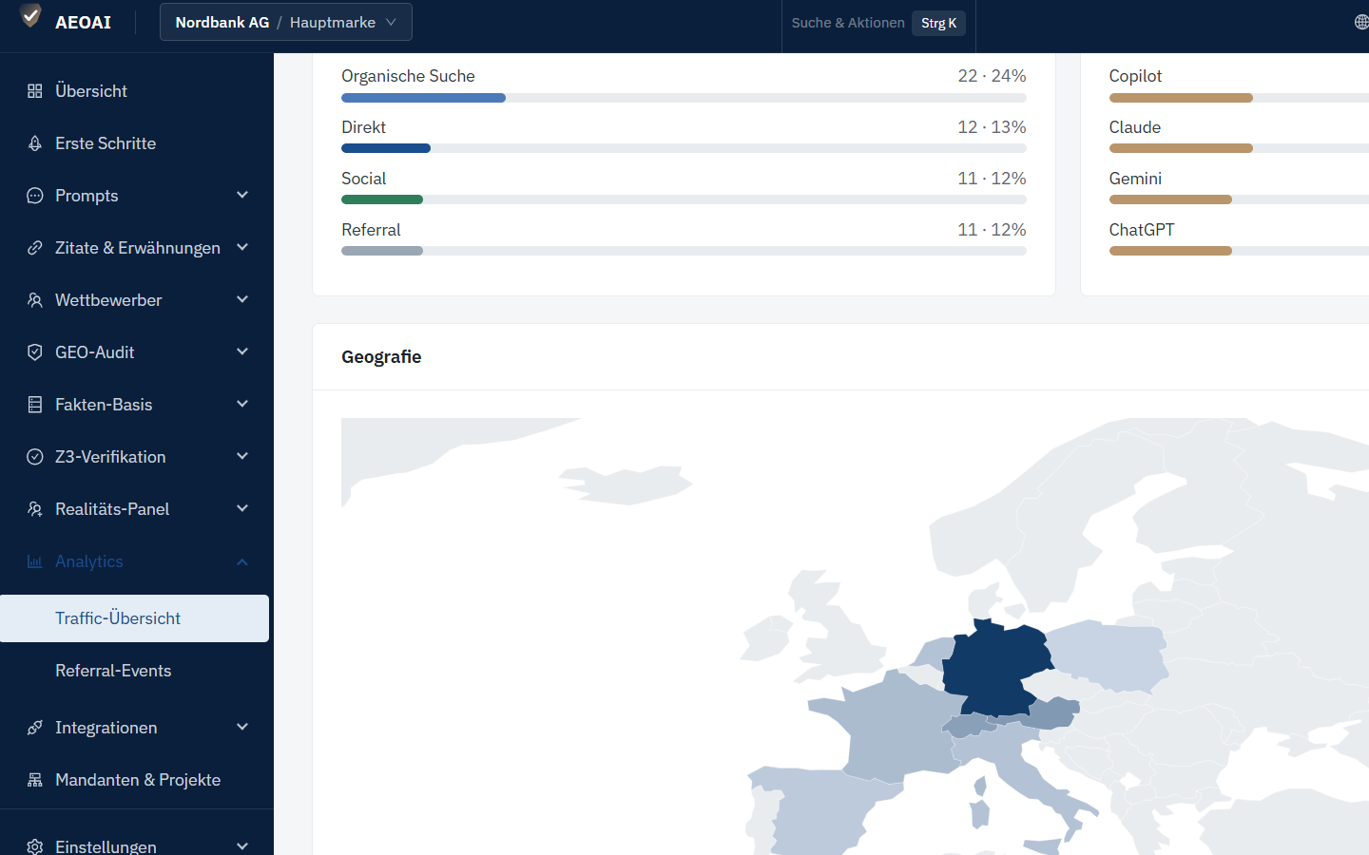The image size is (1369, 855).
Task: Expand the Z3-Verifikation submenu chevron
Action: [242, 456]
